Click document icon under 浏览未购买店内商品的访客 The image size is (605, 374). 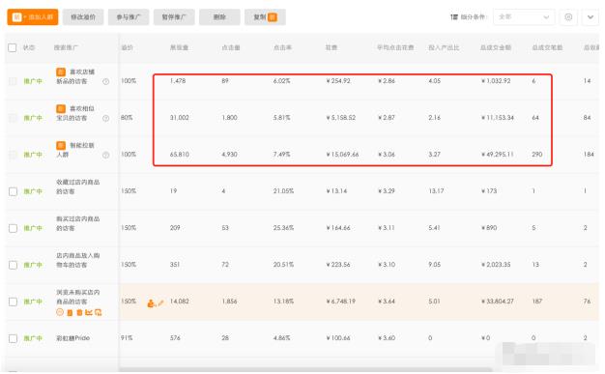tap(70, 312)
